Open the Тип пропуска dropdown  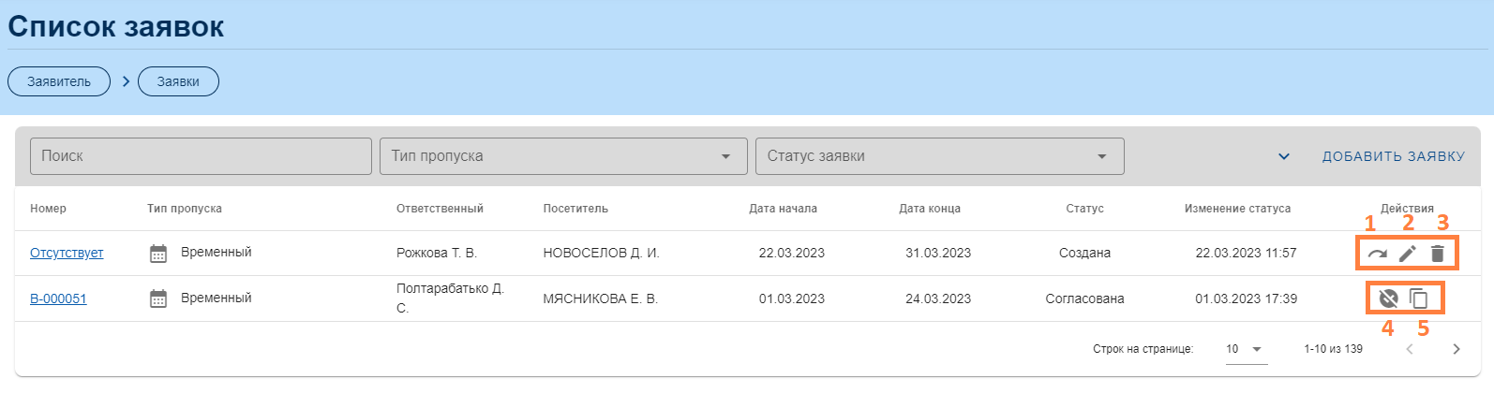(x=562, y=156)
